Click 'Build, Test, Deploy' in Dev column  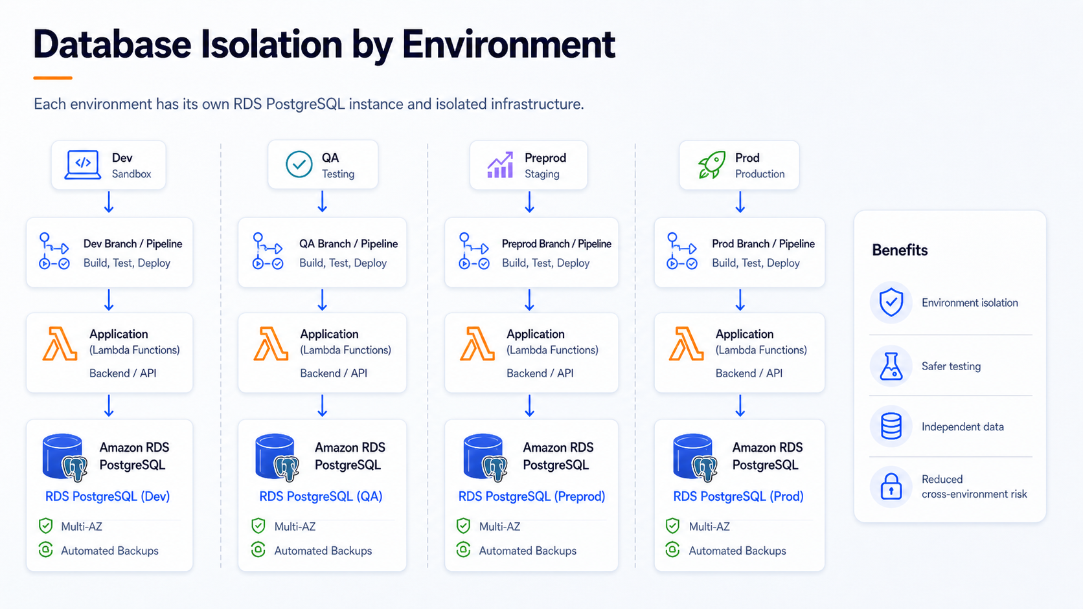(127, 263)
